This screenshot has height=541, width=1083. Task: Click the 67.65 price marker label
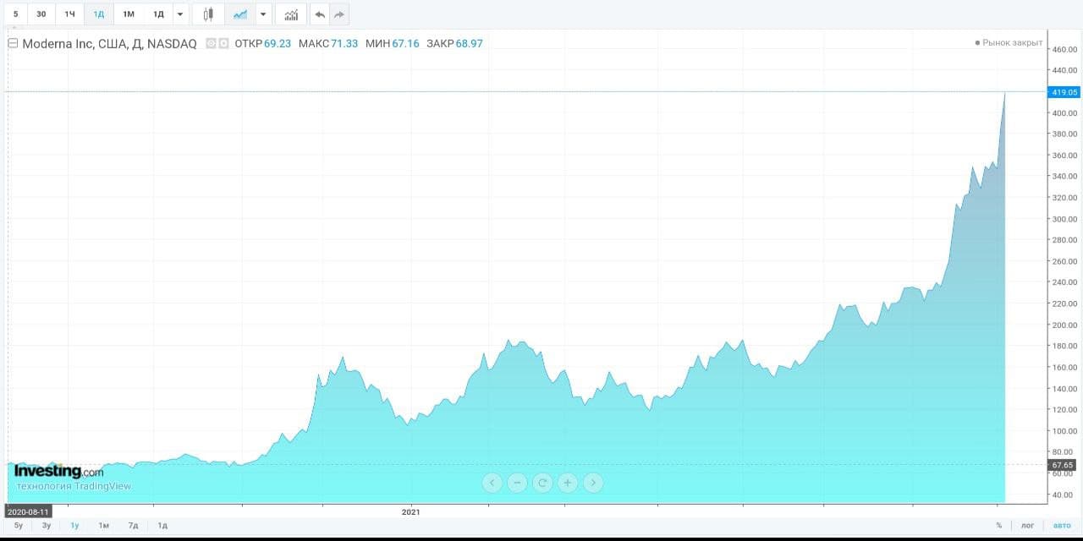(1062, 465)
